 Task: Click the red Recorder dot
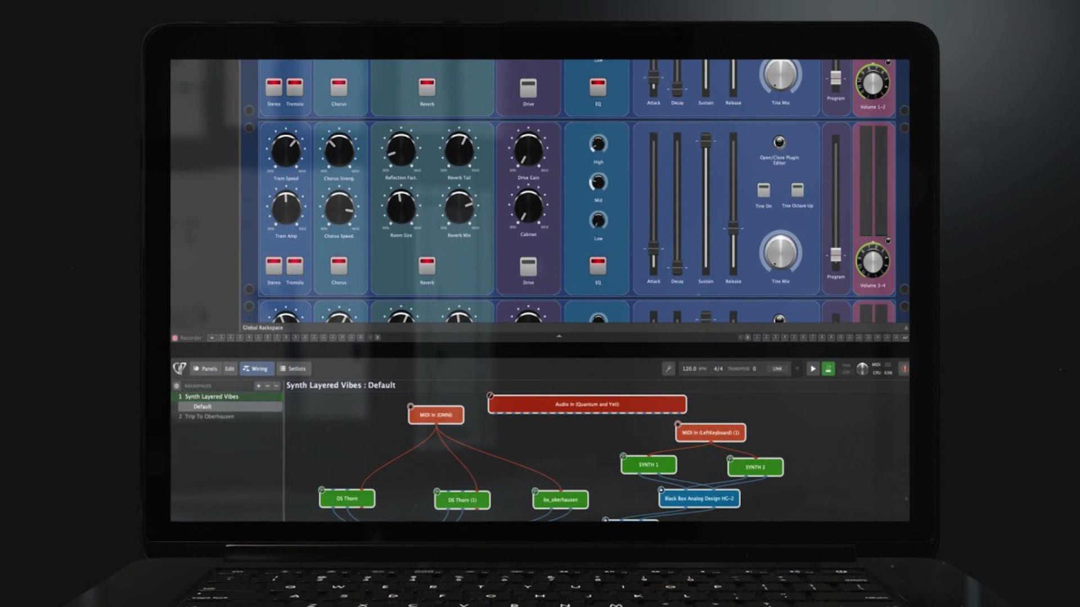click(x=175, y=338)
